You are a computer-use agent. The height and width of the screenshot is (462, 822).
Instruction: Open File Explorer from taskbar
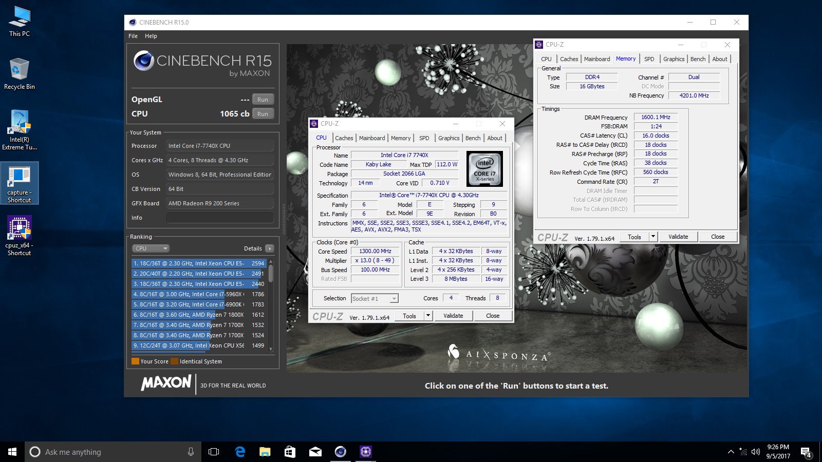265,452
